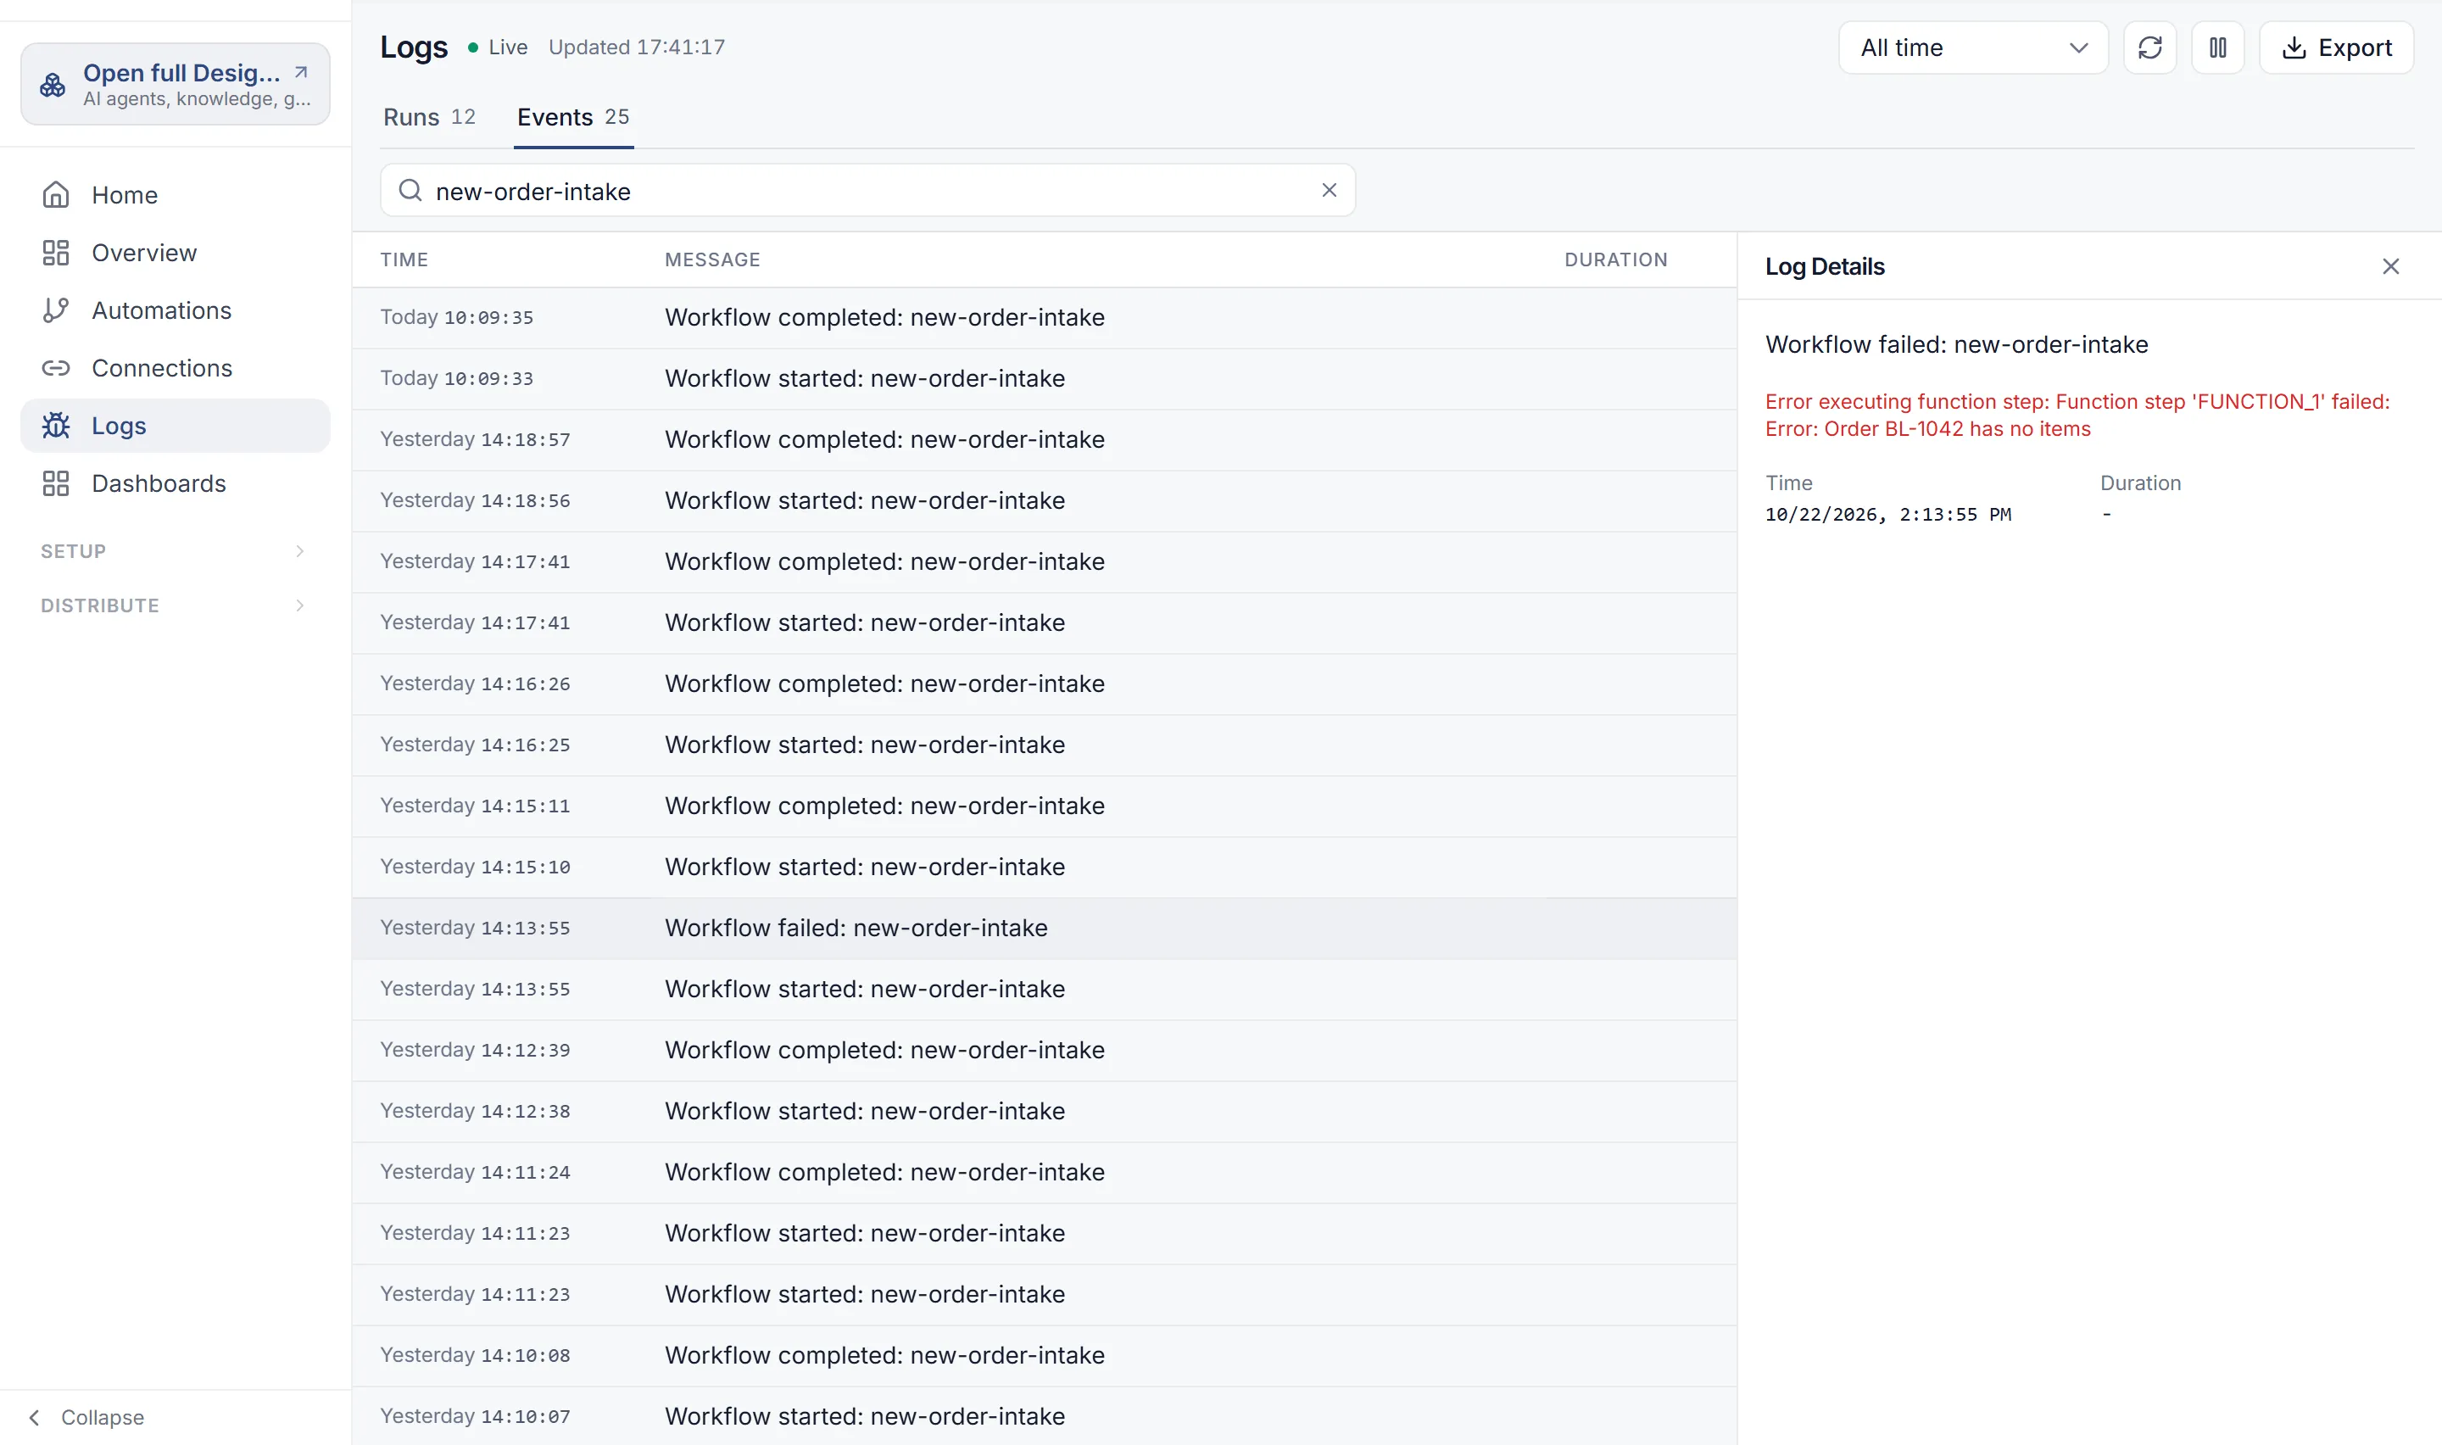Open the All time range dropdown
Screen dimensions: 2442x1445
tap(1973, 47)
